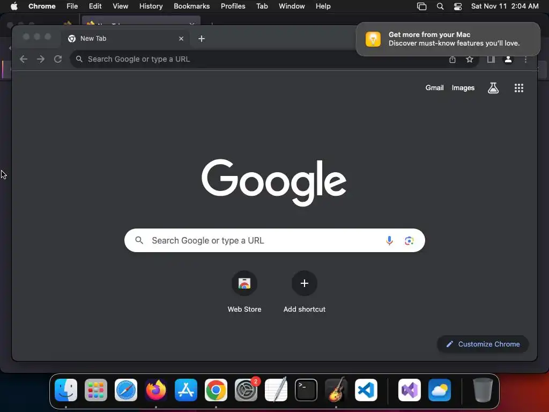549x412 pixels.
Task: Launch Visual Studio Code from the dock
Action: tap(366, 390)
